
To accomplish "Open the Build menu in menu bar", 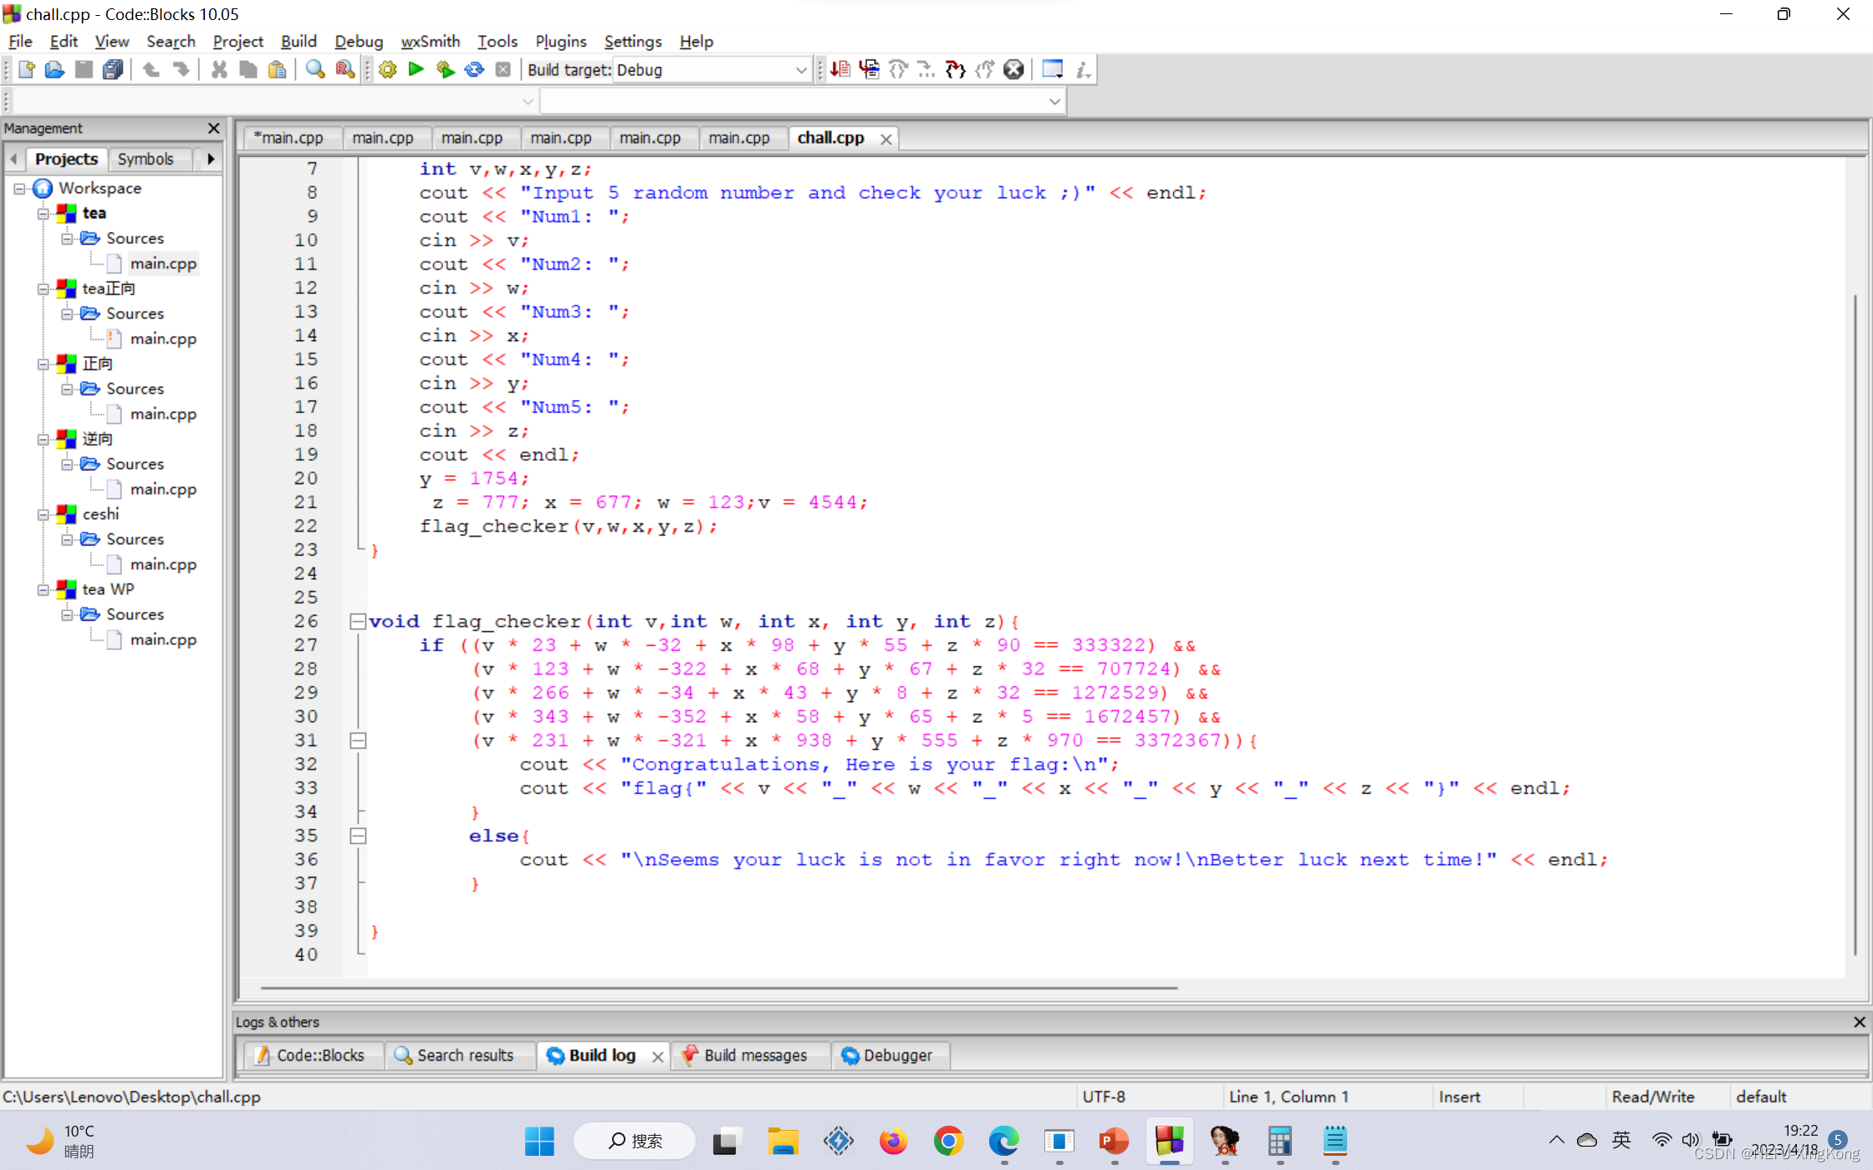I will [297, 42].
